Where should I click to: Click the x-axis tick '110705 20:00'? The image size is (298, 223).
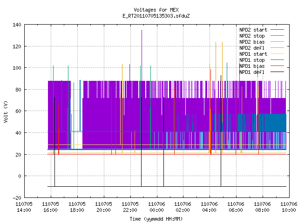pos(103,207)
